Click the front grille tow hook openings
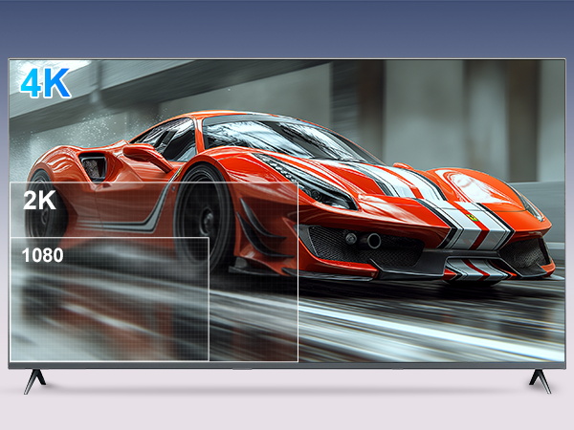574x430 pixels. coord(364,240)
